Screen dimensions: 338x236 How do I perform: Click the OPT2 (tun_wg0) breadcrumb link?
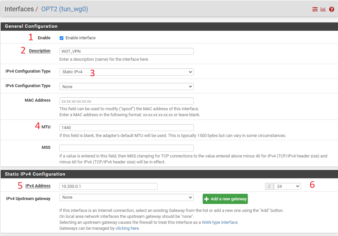click(x=64, y=9)
